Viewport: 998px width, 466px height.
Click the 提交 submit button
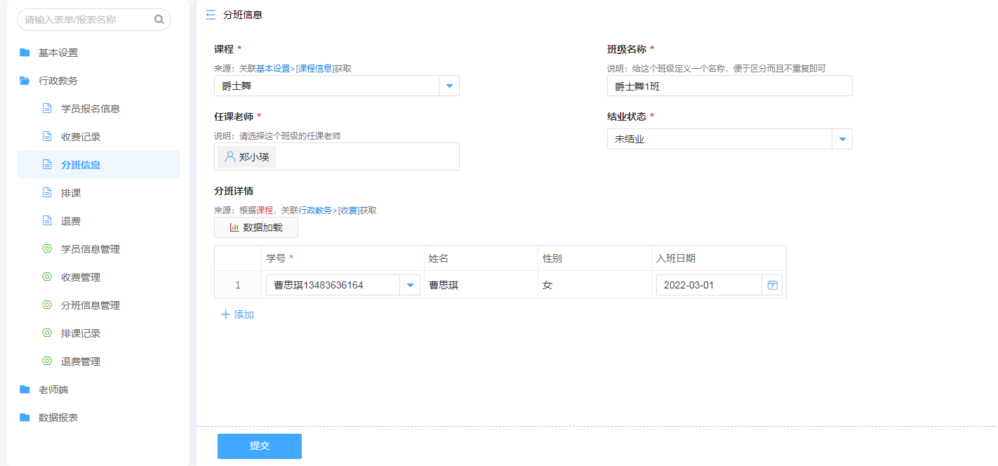click(x=260, y=446)
